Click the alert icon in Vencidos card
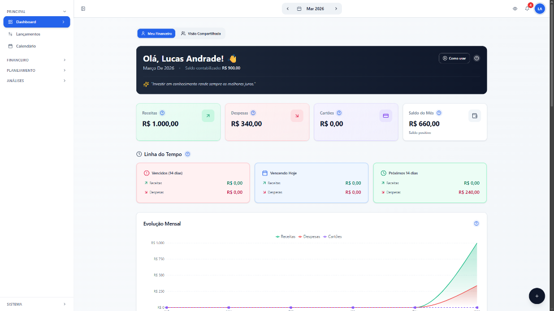554x311 pixels. [147, 173]
